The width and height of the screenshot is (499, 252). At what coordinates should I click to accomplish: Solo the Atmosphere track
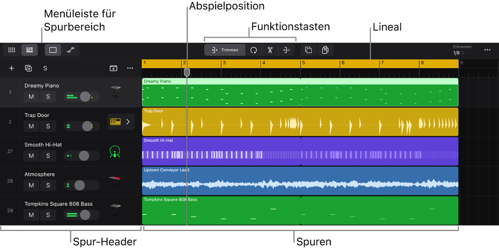pyautogui.click(x=48, y=185)
